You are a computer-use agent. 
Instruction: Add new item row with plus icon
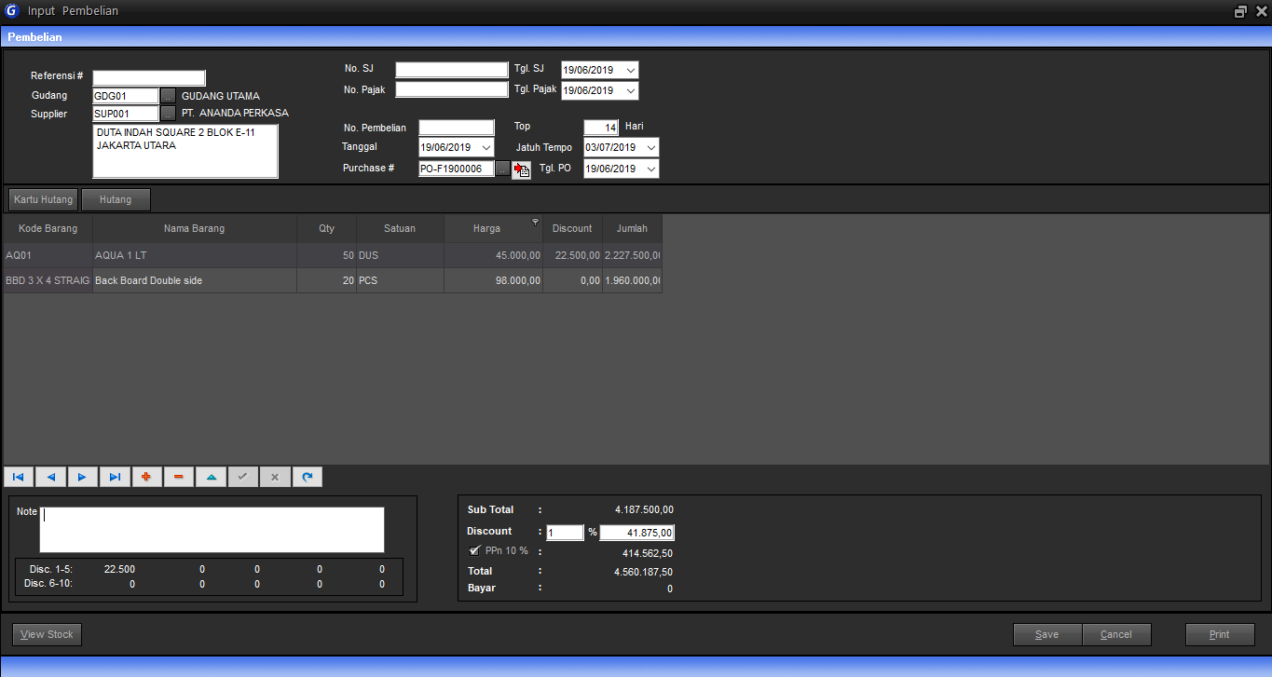146,477
